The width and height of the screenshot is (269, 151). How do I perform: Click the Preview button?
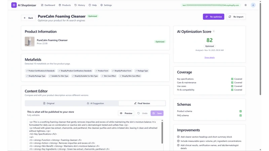(x=126, y=113)
